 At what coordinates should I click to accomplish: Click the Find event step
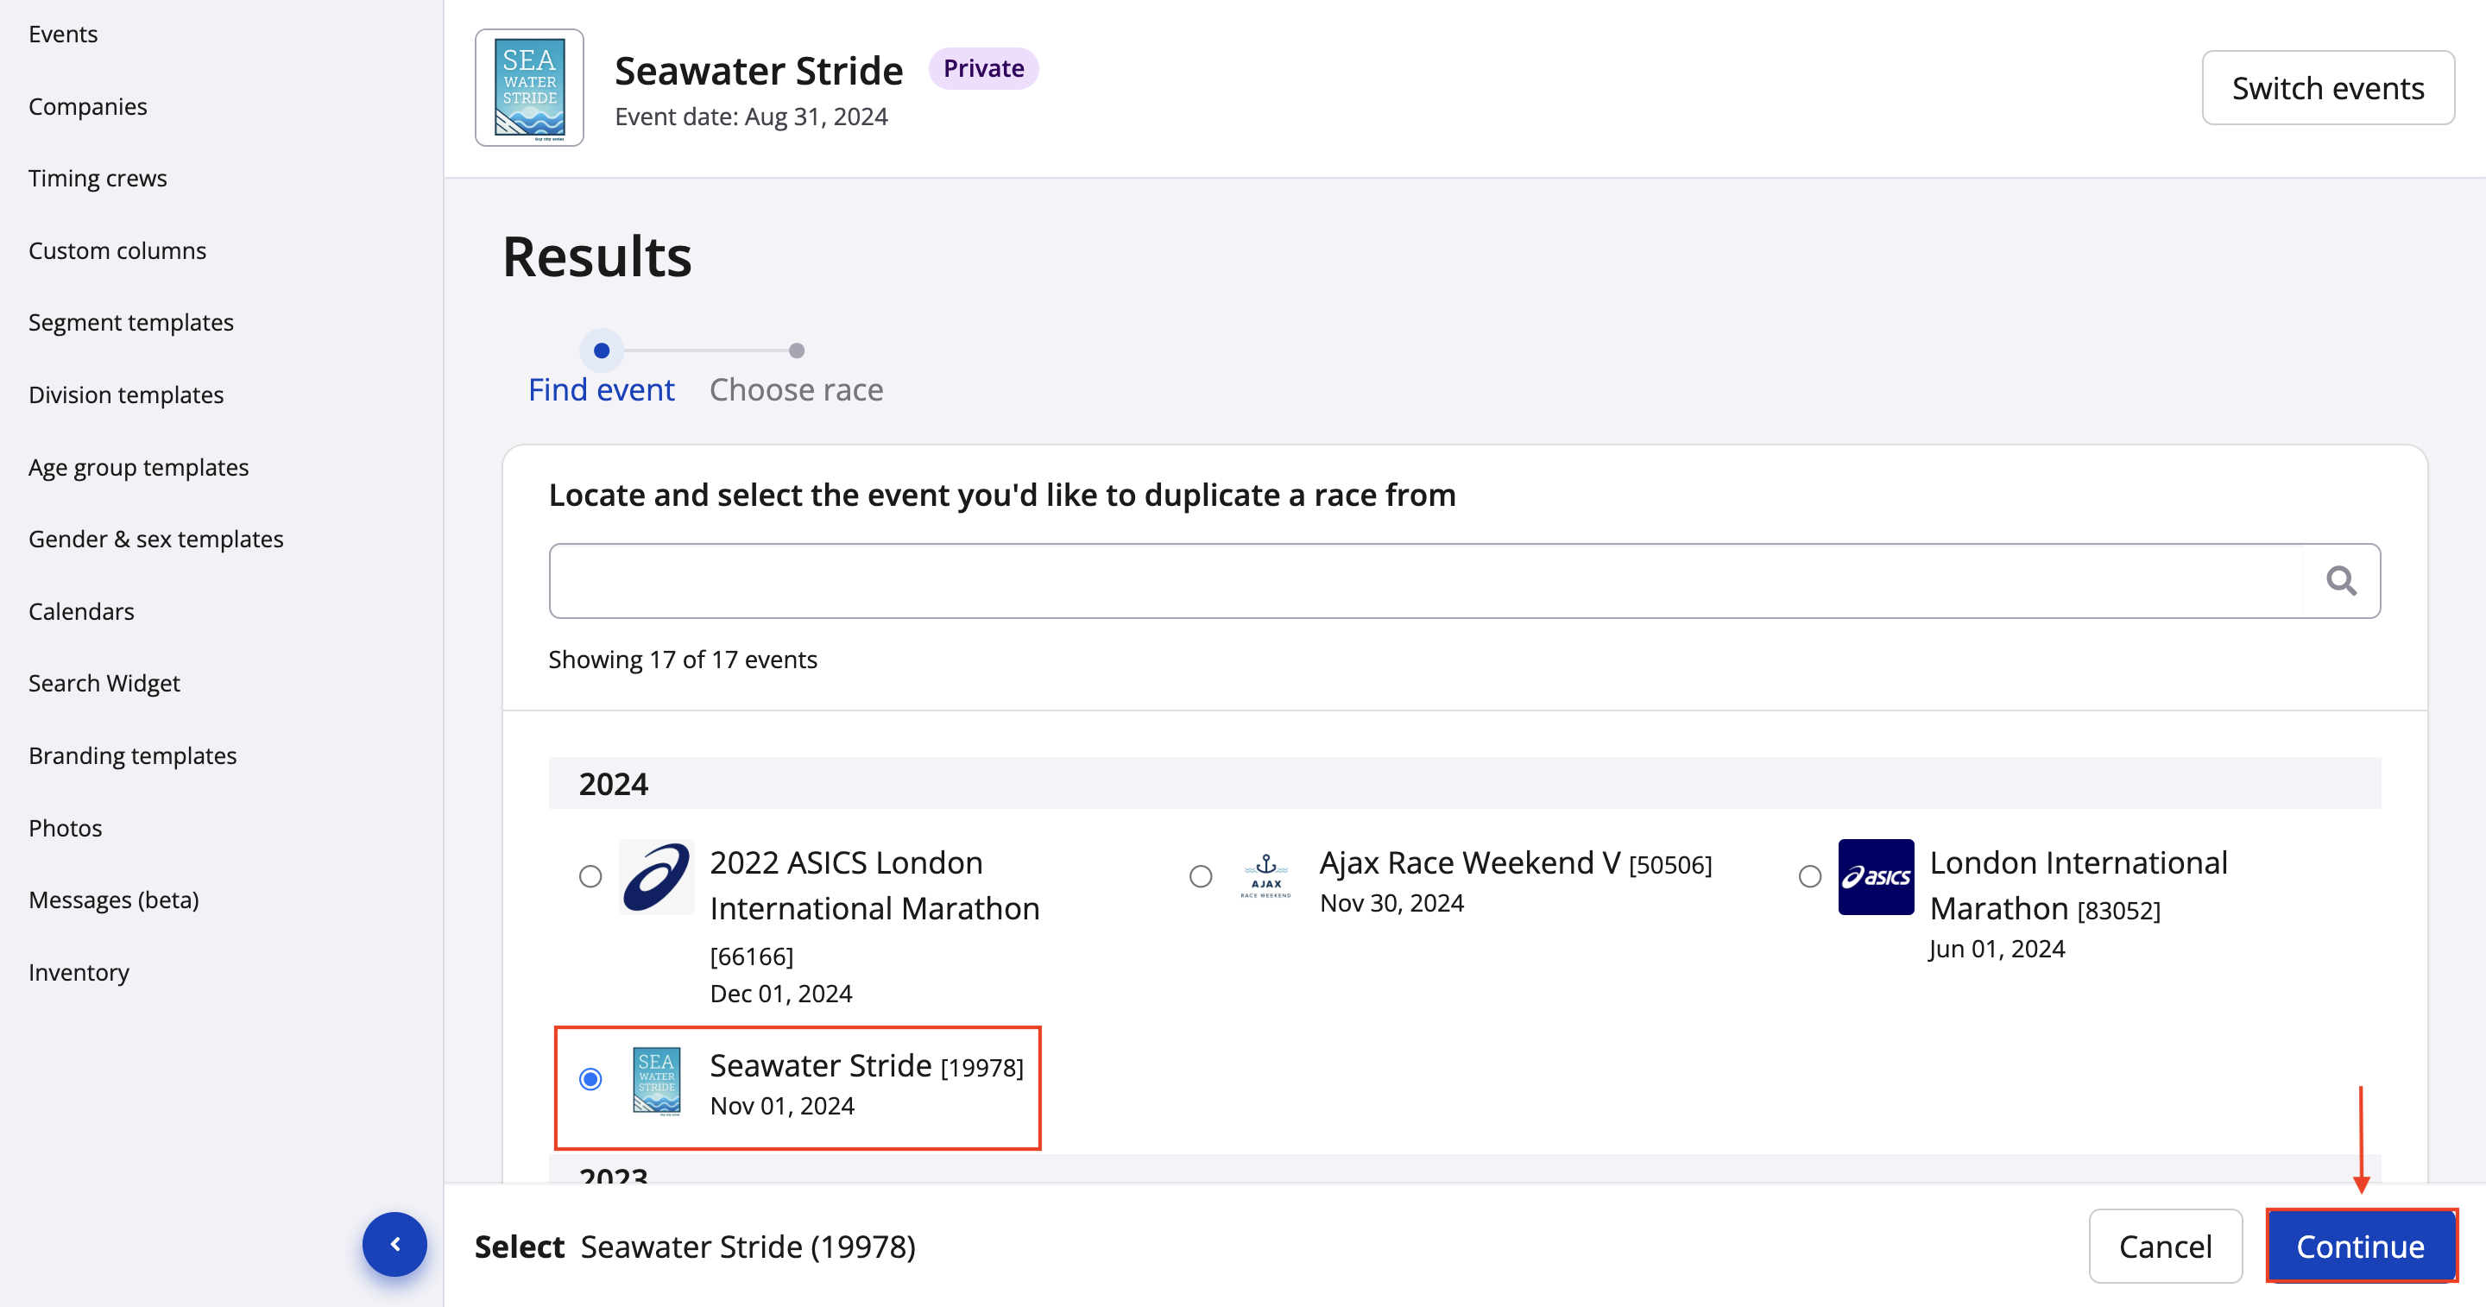click(600, 389)
